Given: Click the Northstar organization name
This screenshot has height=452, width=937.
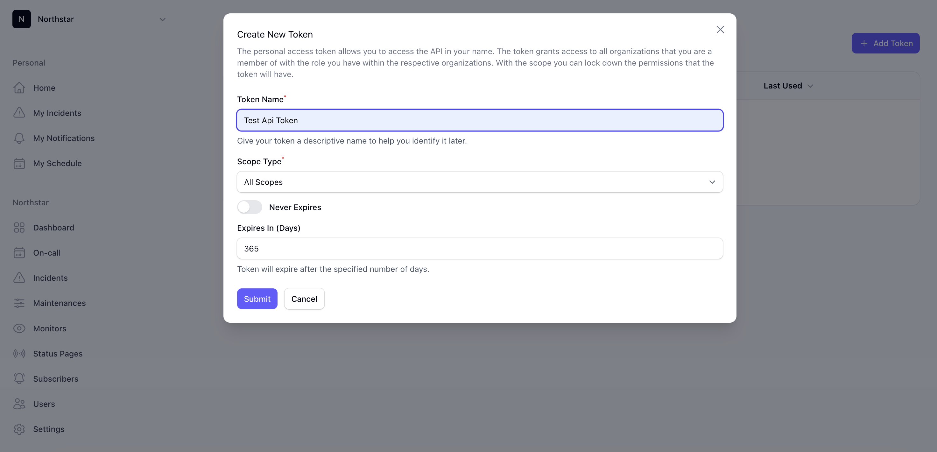Looking at the screenshot, I should 56,19.
